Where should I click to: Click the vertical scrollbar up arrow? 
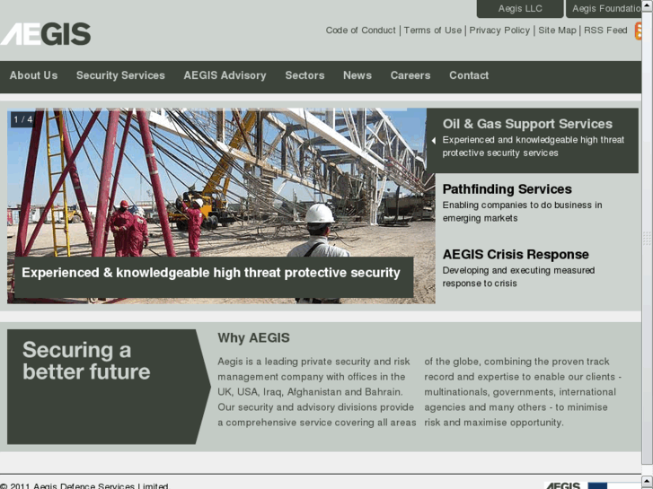648,5
